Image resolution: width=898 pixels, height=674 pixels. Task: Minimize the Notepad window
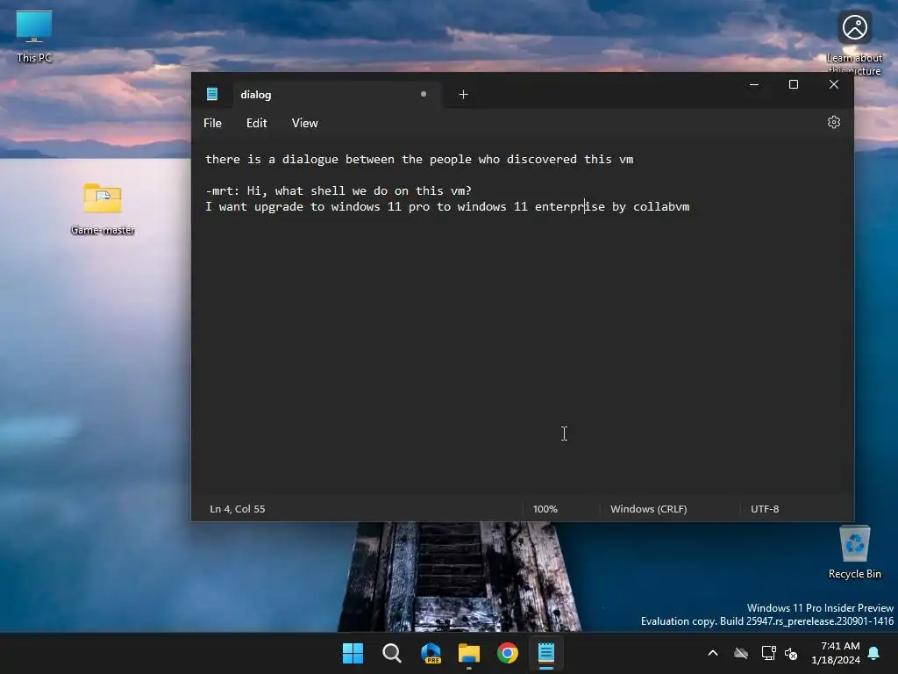tap(754, 85)
